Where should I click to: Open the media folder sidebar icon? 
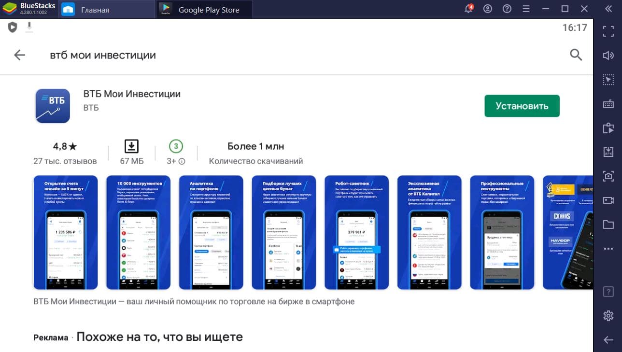(x=608, y=224)
